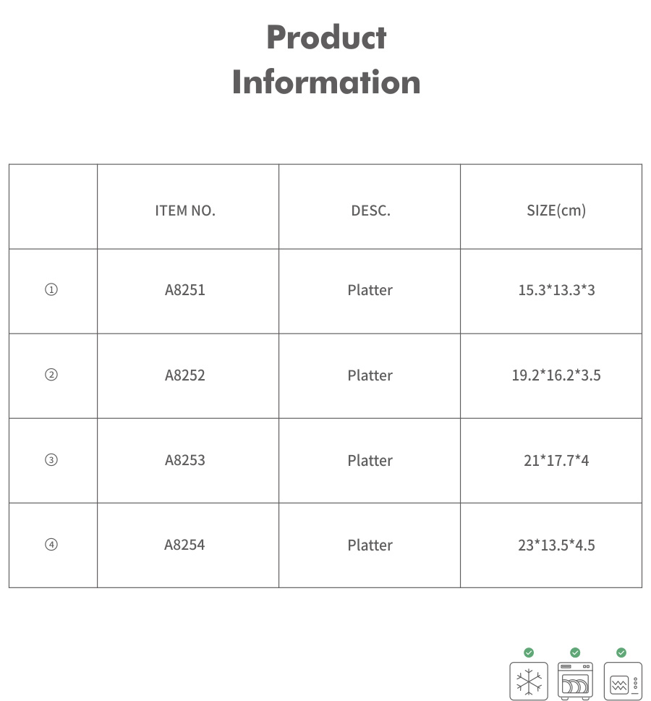
Task: Select item number A8253
Action: tap(185, 460)
